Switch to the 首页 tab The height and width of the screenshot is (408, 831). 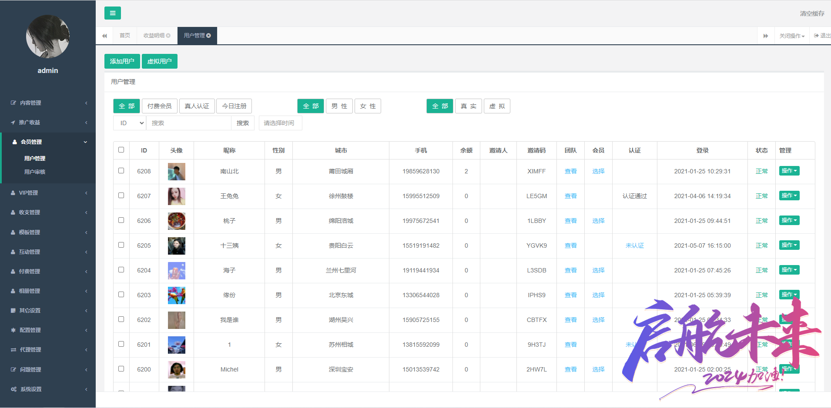tap(125, 36)
